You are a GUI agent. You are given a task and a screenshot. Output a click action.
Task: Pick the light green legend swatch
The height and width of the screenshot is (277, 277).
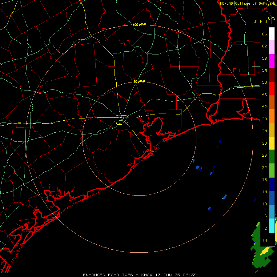[272, 171]
